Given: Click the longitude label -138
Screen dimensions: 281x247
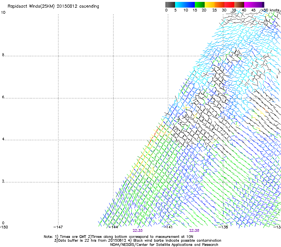Looking at the screenshot, I should click(223, 227).
